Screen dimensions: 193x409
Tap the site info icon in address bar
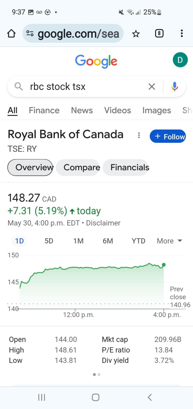click(x=30, y=34)
